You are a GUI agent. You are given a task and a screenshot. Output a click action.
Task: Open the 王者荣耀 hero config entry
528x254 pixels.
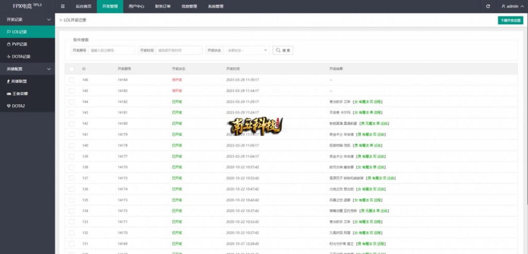(x=27, y=94)
